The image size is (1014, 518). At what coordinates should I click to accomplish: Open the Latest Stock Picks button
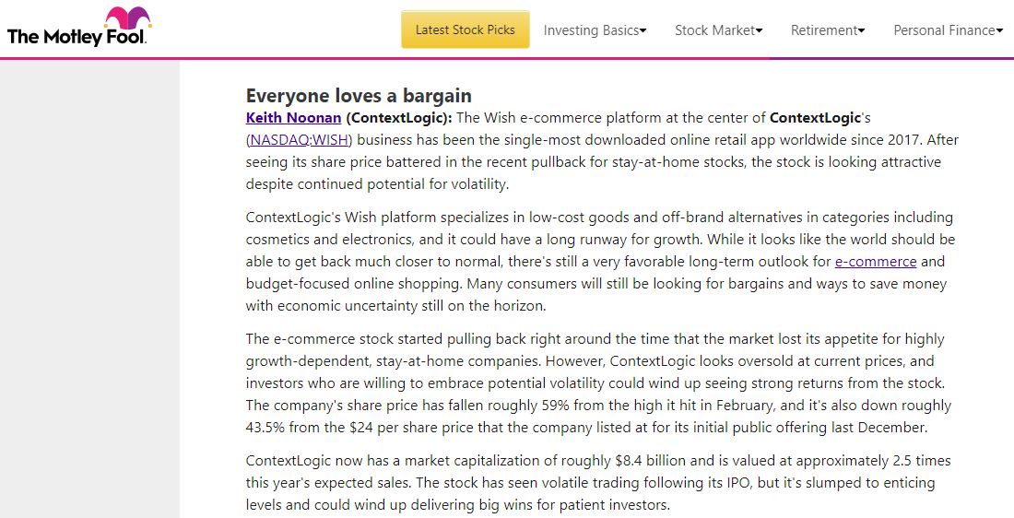coord(465,29)
